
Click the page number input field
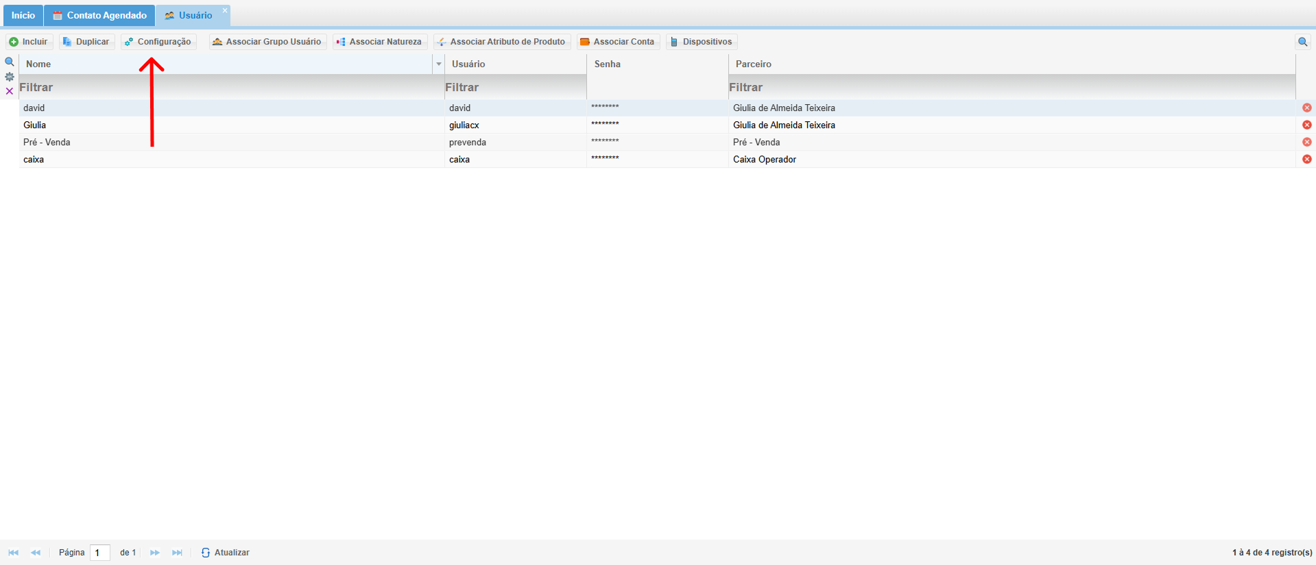coord(100,553)
